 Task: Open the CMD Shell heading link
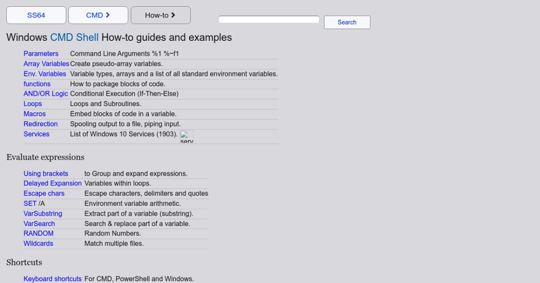tap(74, 37)
